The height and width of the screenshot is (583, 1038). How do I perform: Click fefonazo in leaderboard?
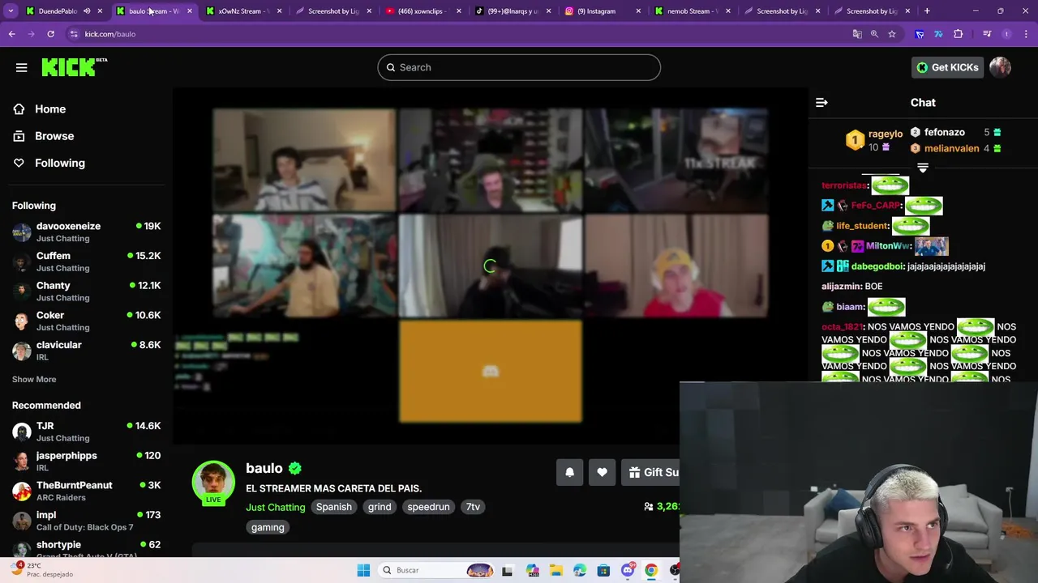click(945, 132)
